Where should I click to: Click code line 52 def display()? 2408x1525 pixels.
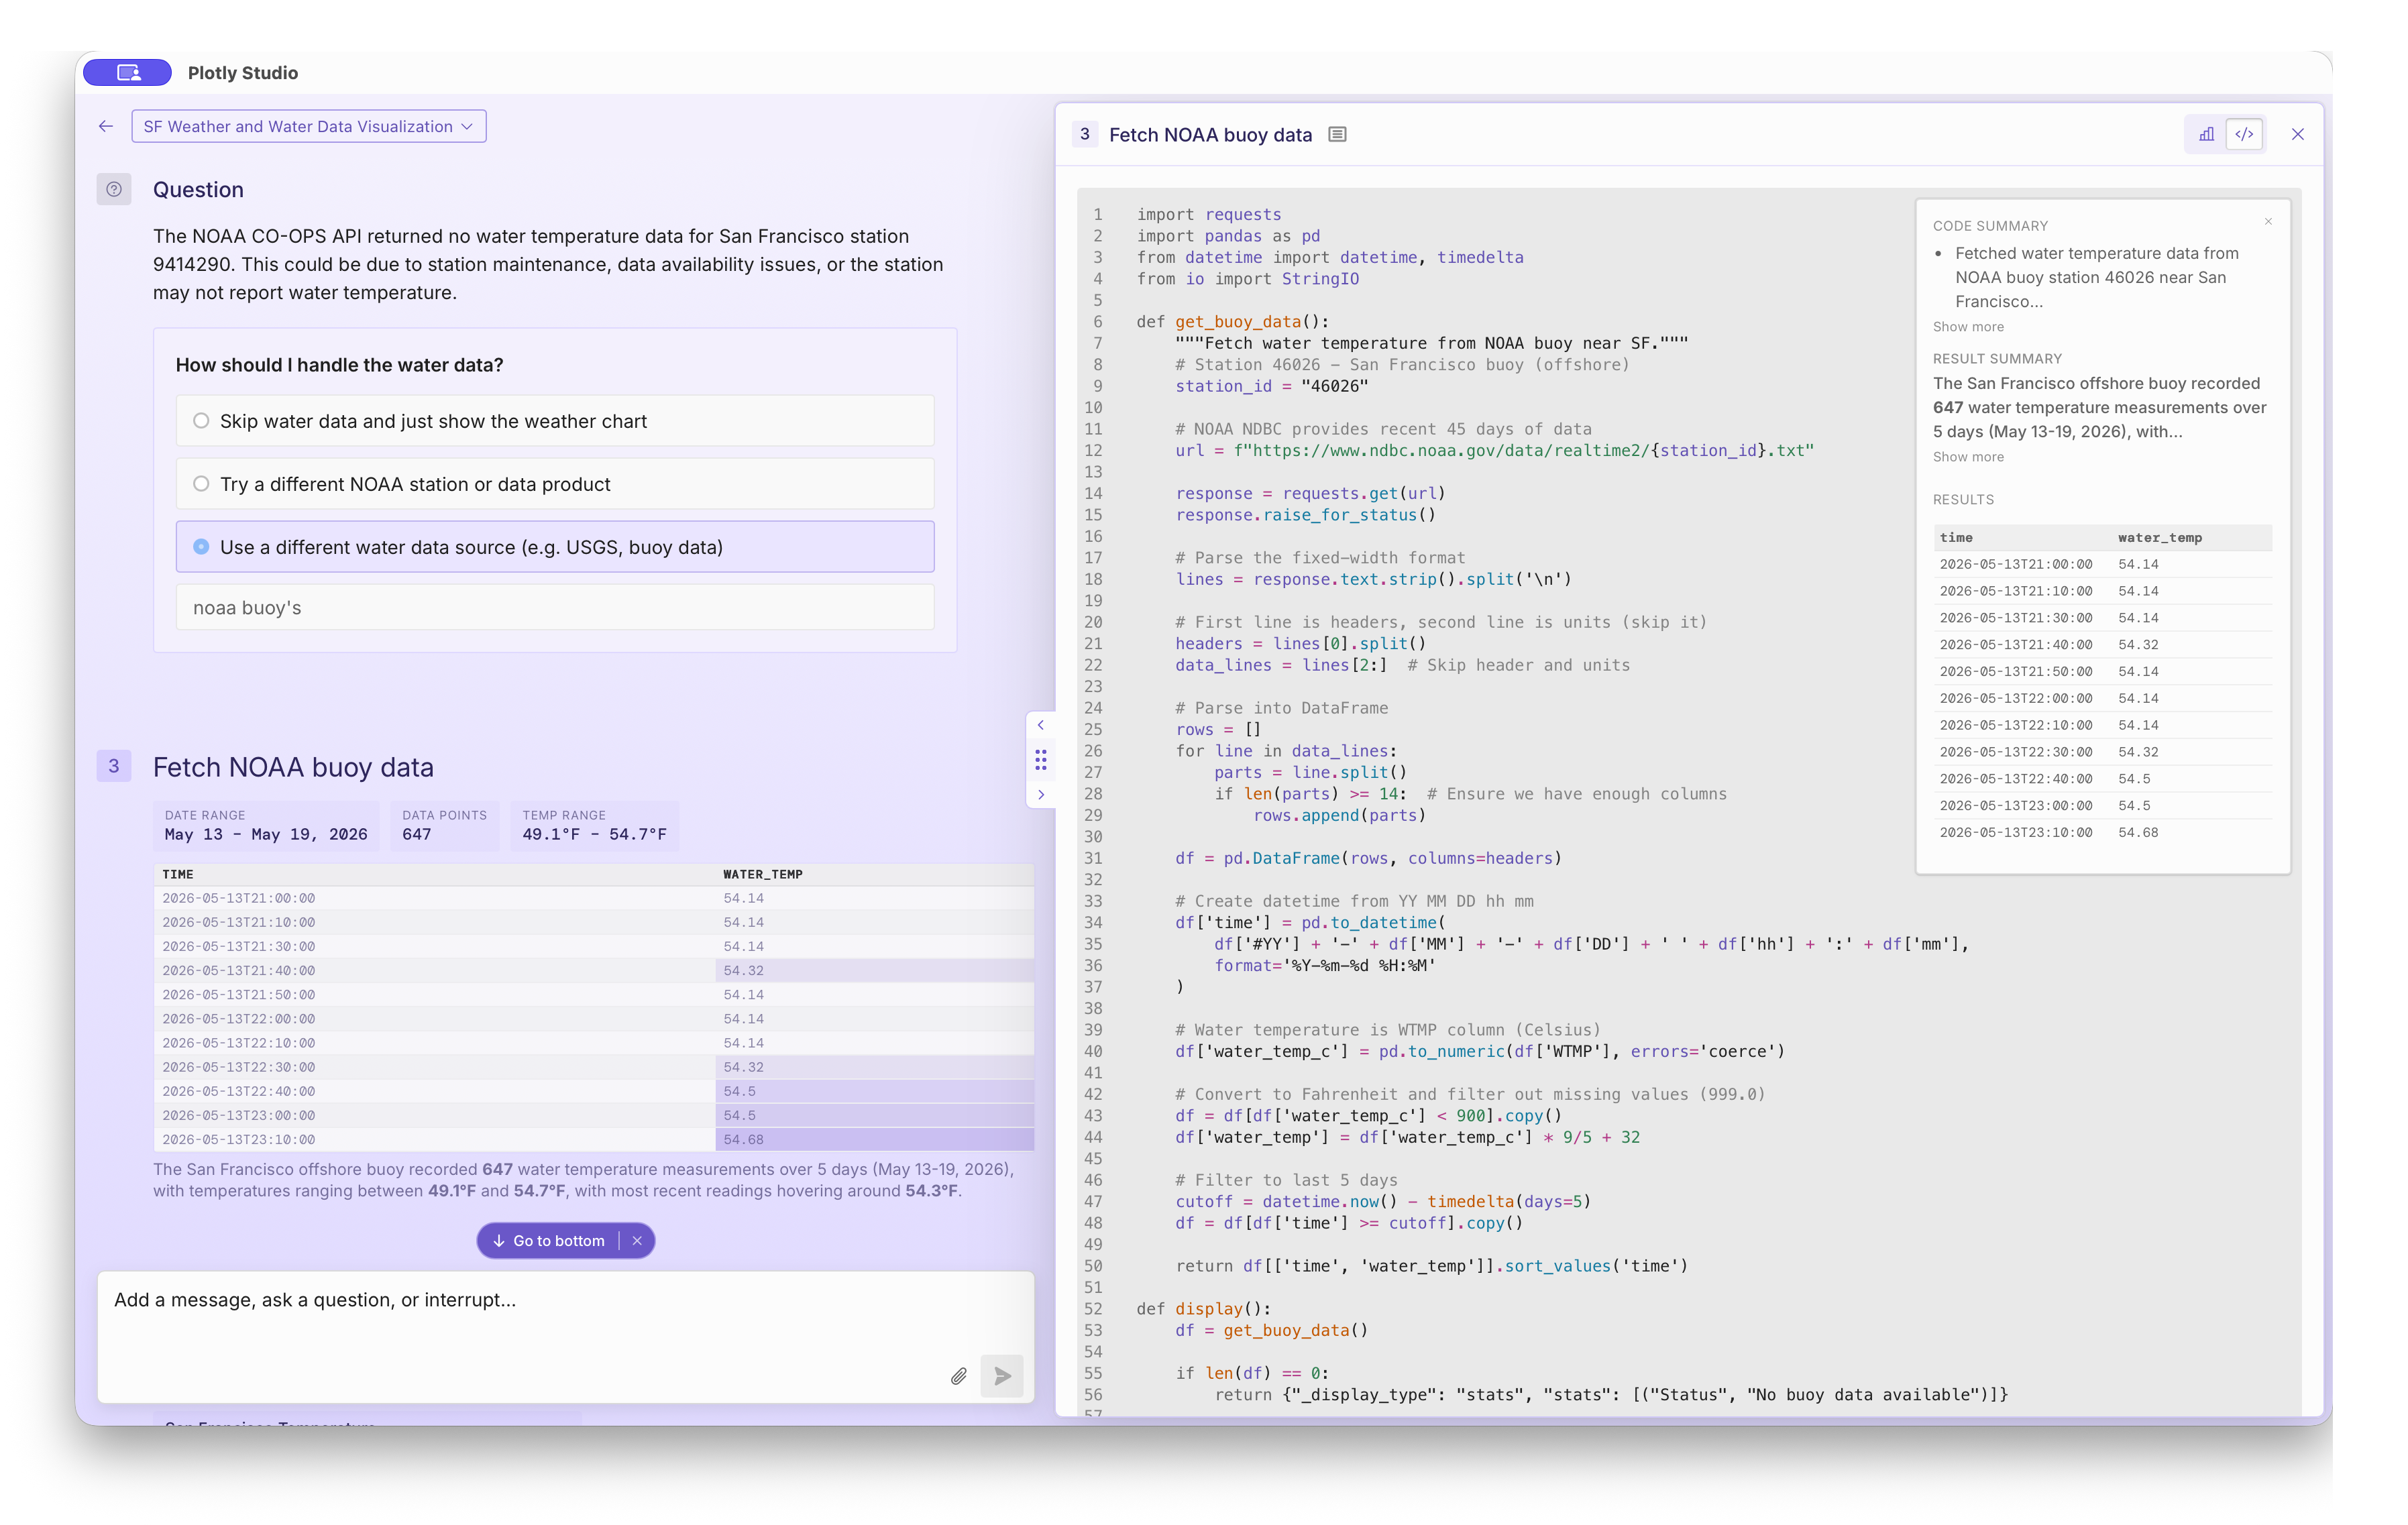coord(1203,1308)
